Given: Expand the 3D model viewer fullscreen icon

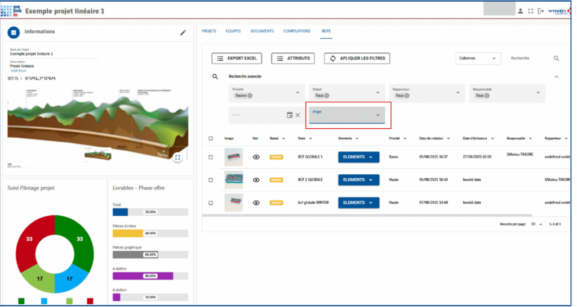Looking at the screenshot, I should point(177,157).
